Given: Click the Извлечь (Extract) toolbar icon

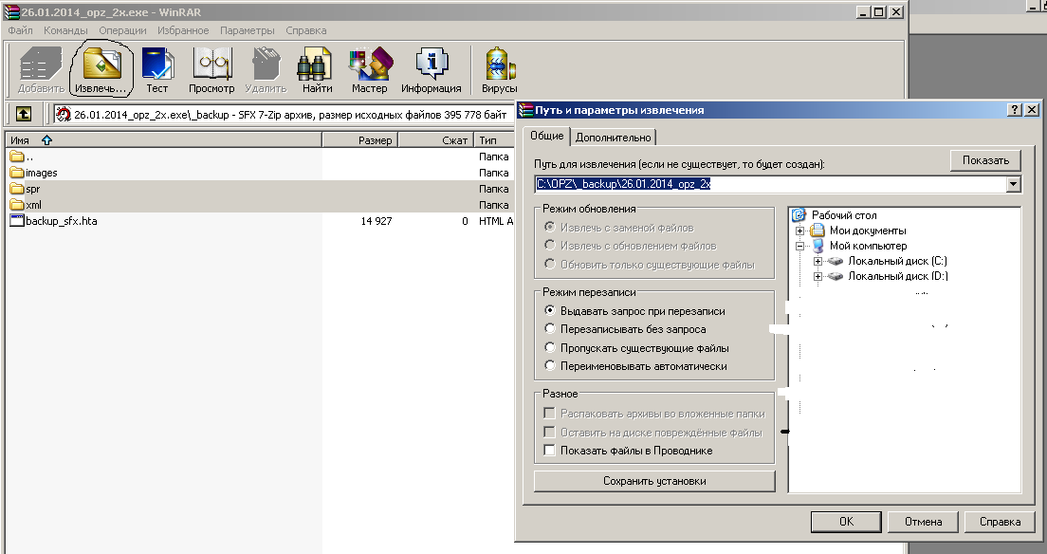Looking at the screenshot, I should 101,66.
